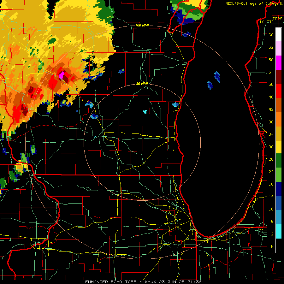The height and width of the screenshot is (284, 284).
Task: Click the '50' legend scale value
Action: pyautogui.click(x=271, y=85)
